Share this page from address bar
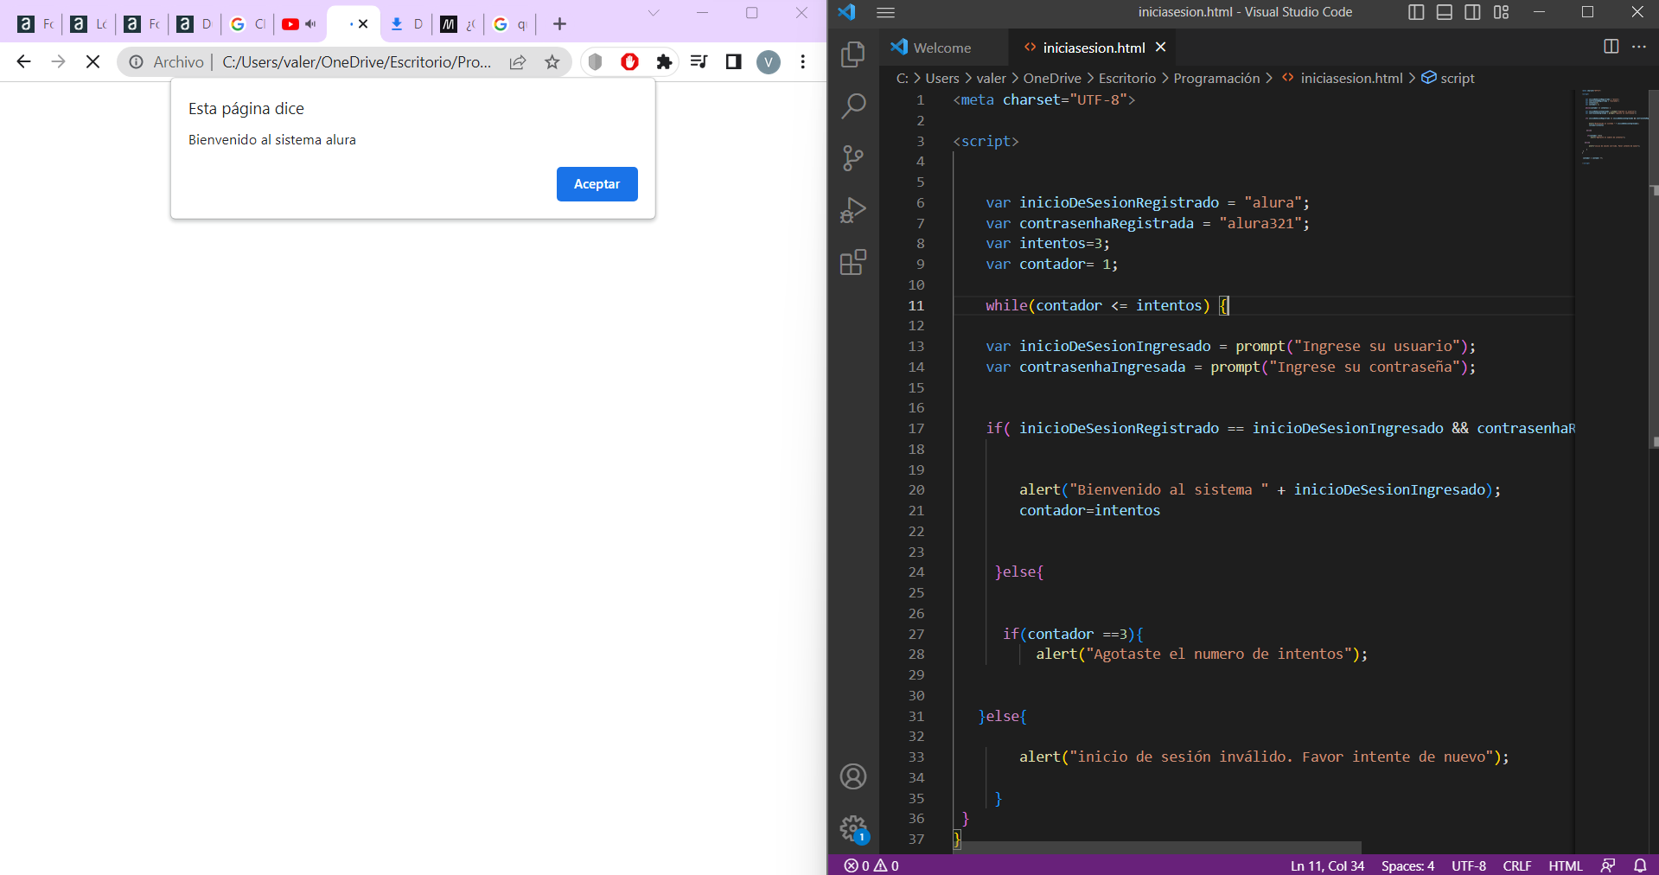Screen dimensions: 1659x875 click(518, 61)
